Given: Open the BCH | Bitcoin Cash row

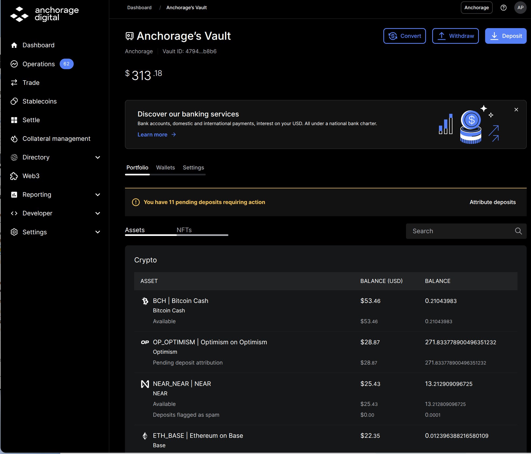Looking at the screenshot, I should pyautogui.click(x=326, y=311).
